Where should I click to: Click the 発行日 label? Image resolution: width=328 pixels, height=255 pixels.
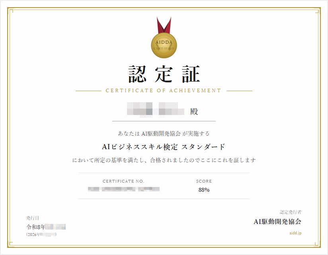(x=33, y=218)
